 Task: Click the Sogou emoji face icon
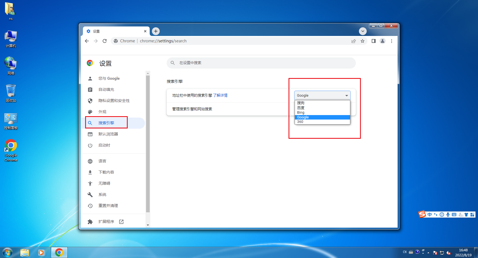442,215
